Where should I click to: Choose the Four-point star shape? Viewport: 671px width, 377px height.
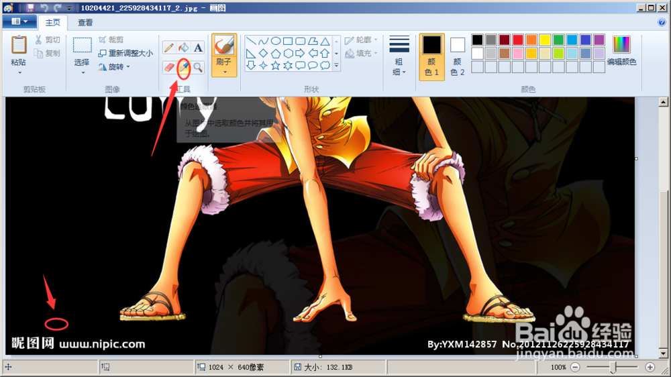tap(263, 66)
